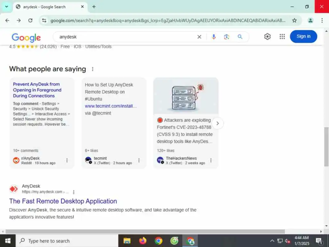Open the tab search dropdown

(x=6, y=7)
